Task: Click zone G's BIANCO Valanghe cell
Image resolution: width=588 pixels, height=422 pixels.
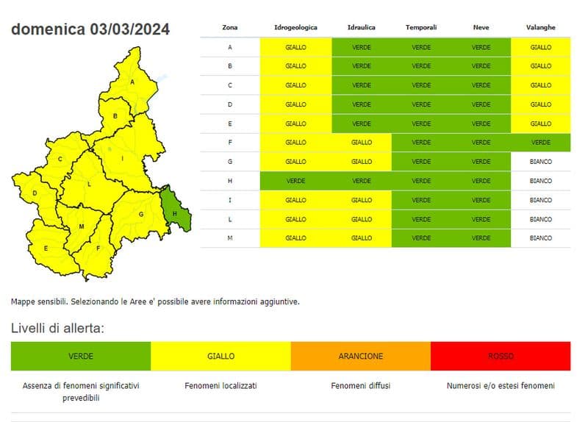Action: [x=540, y=162]
